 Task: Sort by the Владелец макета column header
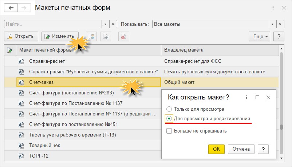coord(220,50)
